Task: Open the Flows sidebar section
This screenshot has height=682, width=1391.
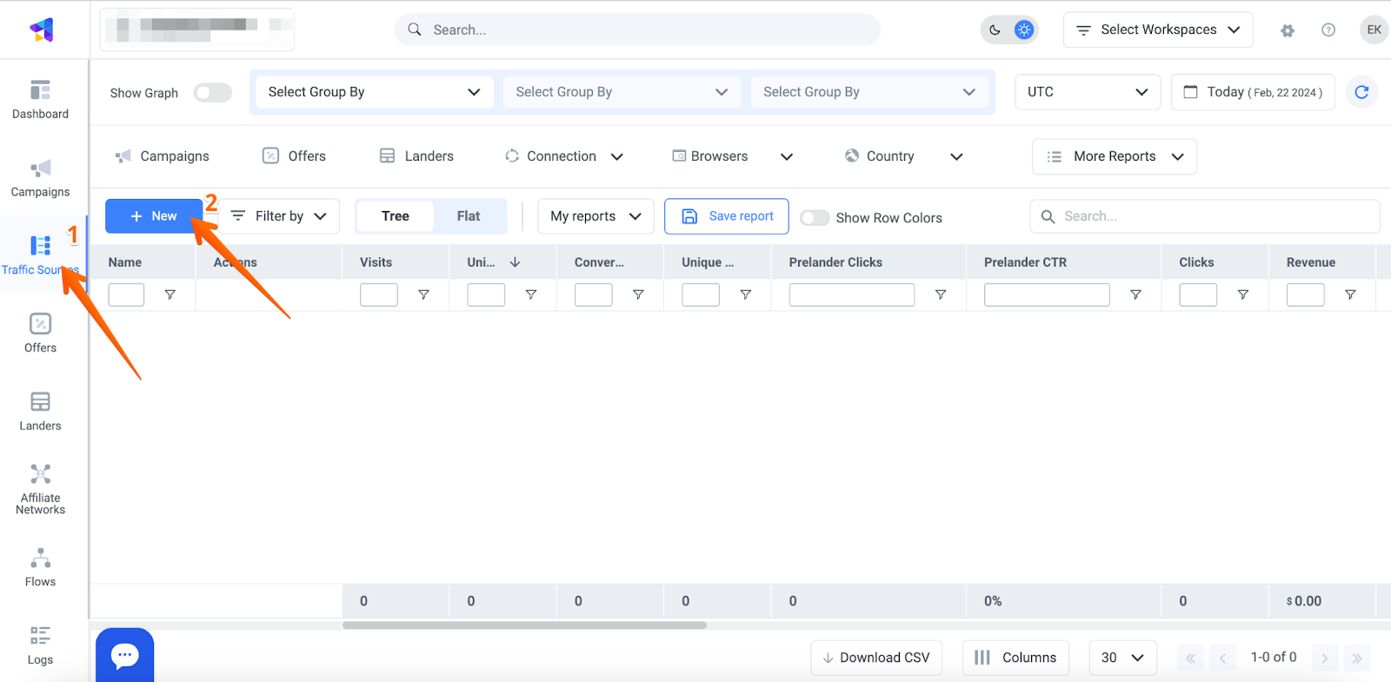Action: tap(40, 568)
